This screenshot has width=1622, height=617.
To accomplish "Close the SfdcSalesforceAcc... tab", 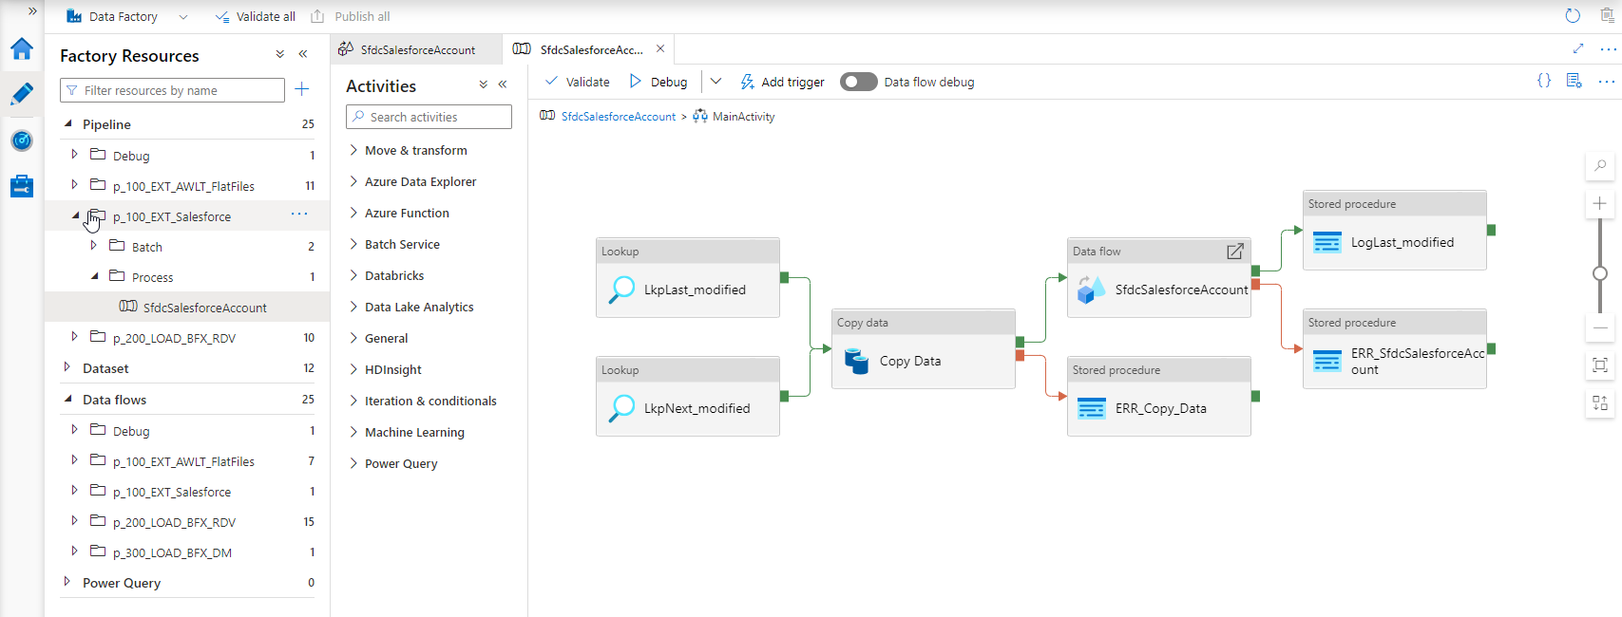I will click(660, 48).
